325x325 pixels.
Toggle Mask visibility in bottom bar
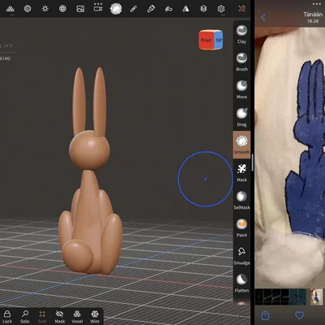pos(59,317)
